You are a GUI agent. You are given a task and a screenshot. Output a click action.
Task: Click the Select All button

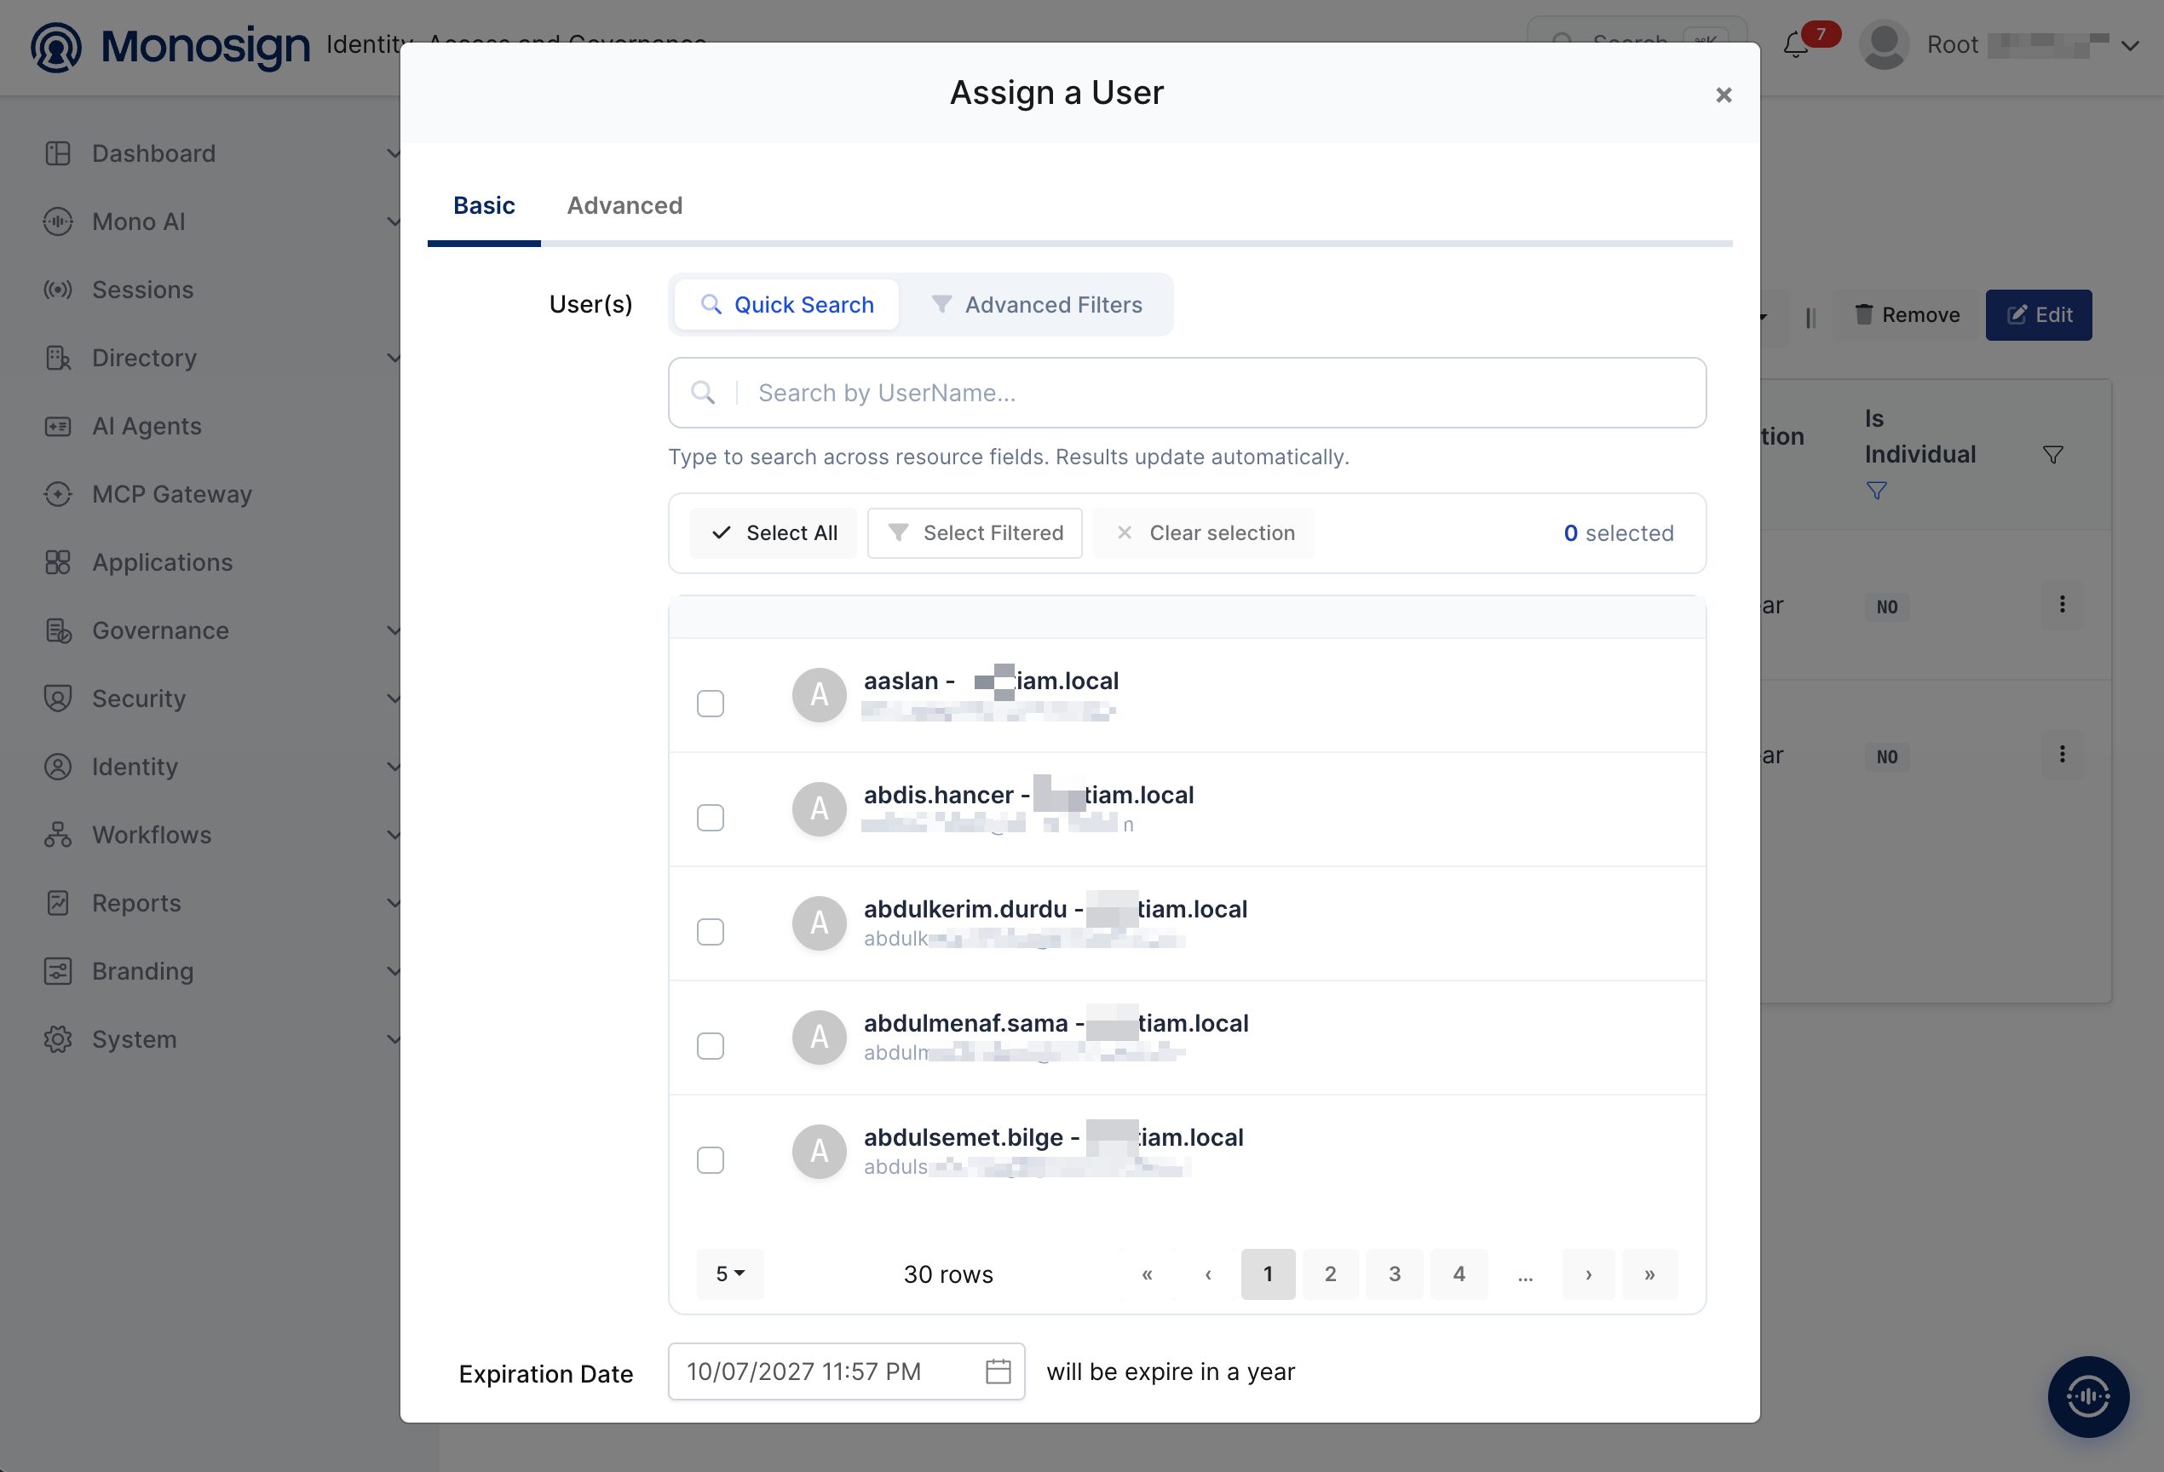click(x=774, y=532)
